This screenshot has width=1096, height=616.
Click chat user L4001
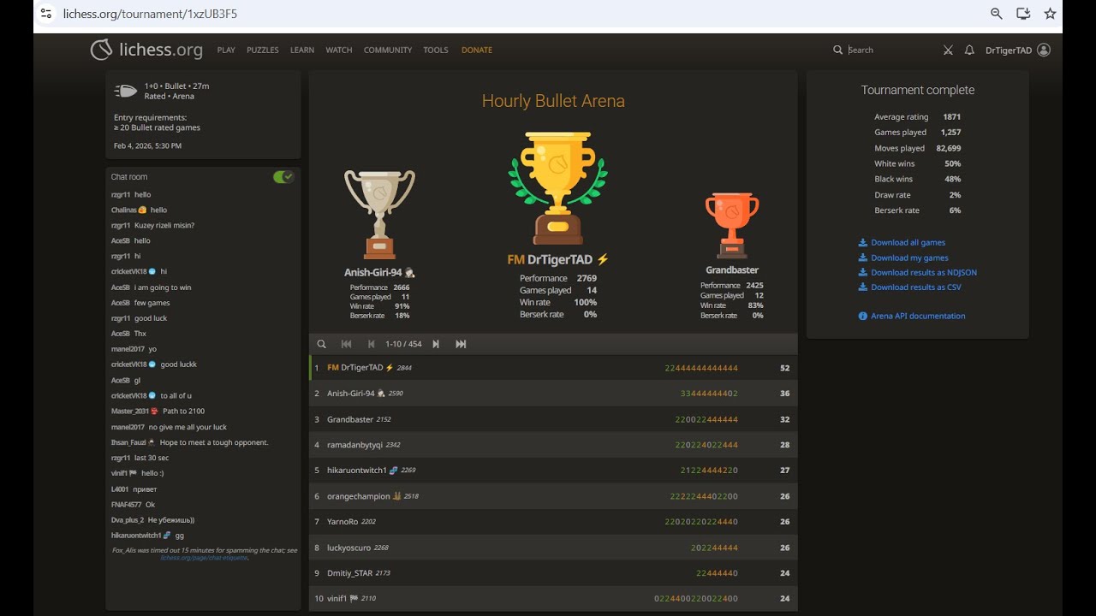pyautogui.click(x=120, y=489)
